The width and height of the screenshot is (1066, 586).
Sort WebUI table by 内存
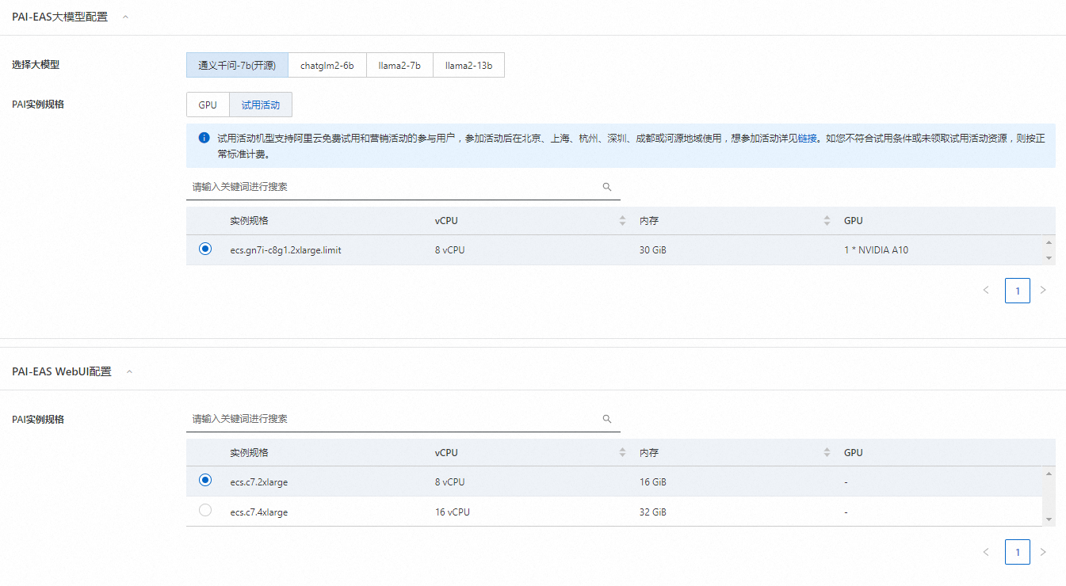pyautogui.click(x=827, y=452)
